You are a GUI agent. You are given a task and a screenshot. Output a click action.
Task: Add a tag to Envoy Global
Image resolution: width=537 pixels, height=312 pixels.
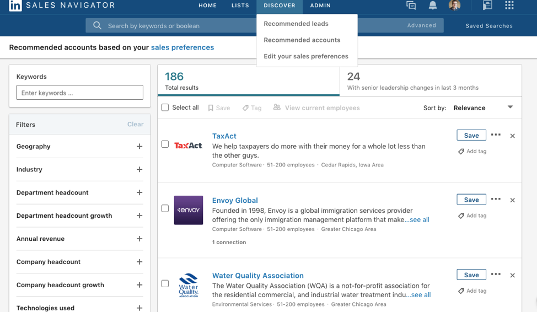coord(472,216)
